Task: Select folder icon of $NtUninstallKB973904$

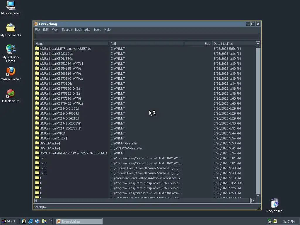Action: point(37,83)
